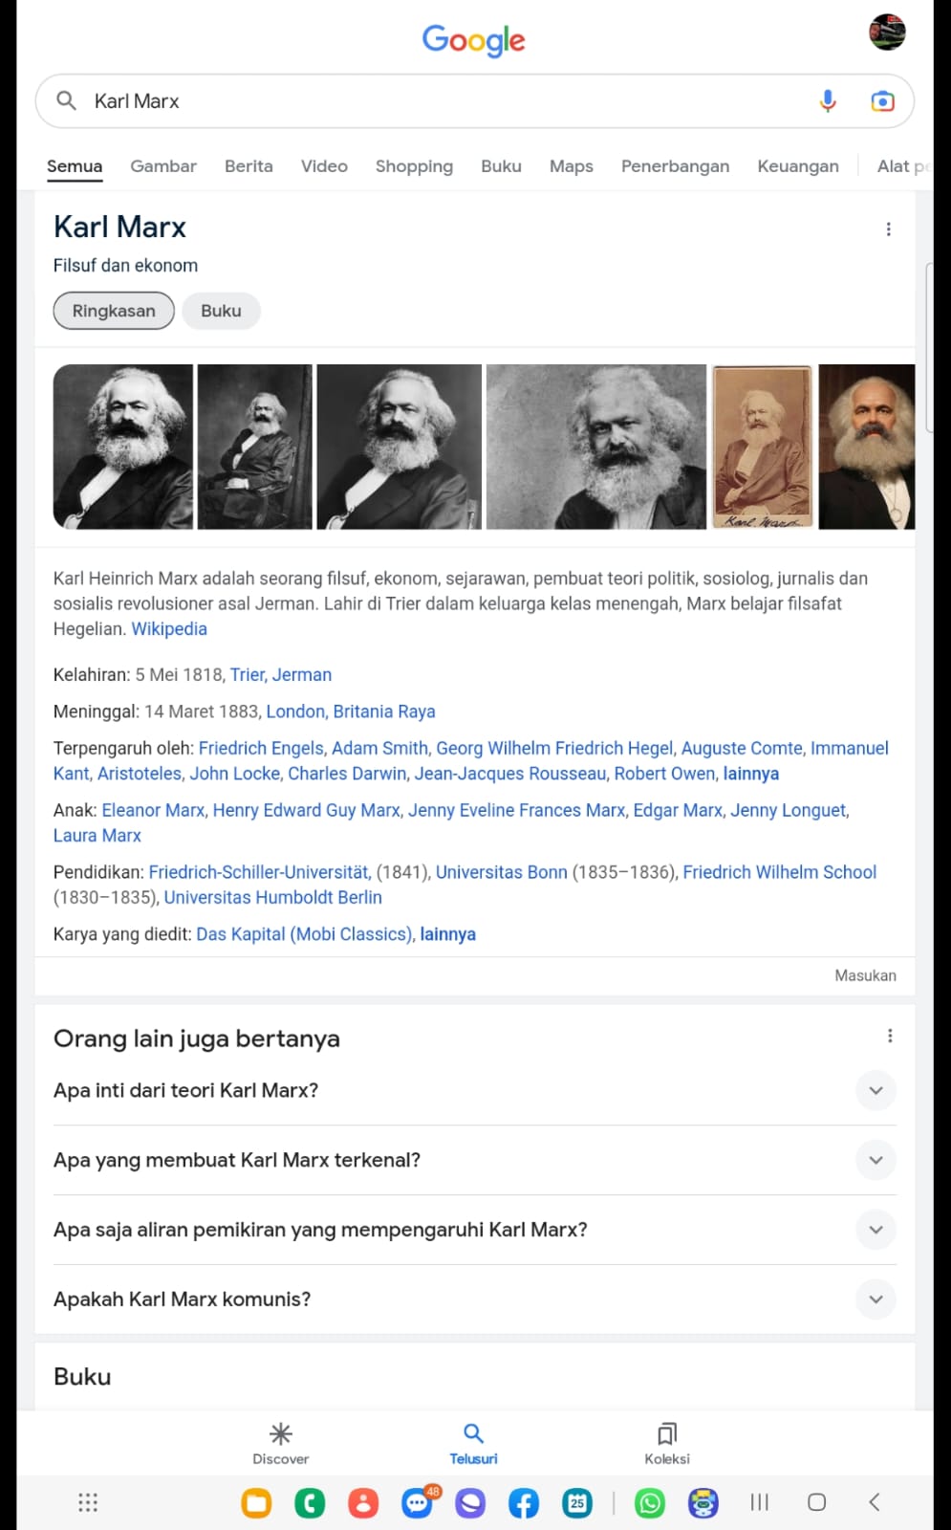Switch to the Gambar tab
The height and width of the screenshot is (1530, 951).
(163, 166)
